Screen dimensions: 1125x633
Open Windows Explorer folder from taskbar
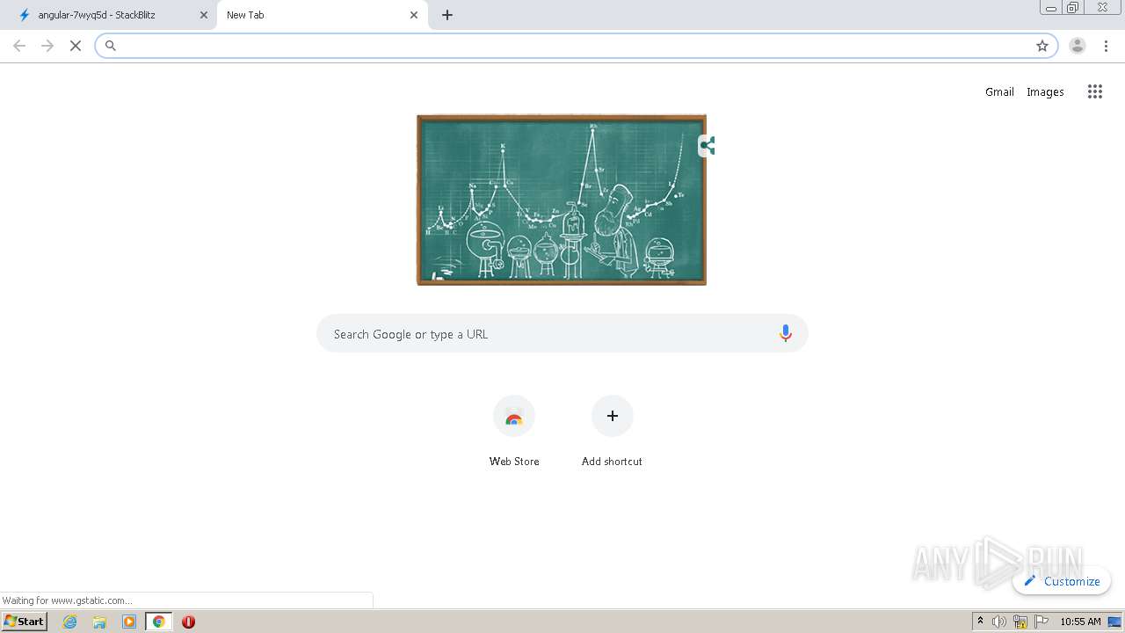pyautogui.click(x=99, y=622)
